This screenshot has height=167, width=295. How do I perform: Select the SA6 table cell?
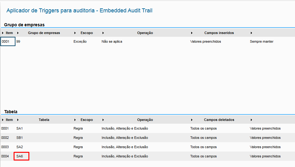[x=20, y=156]
